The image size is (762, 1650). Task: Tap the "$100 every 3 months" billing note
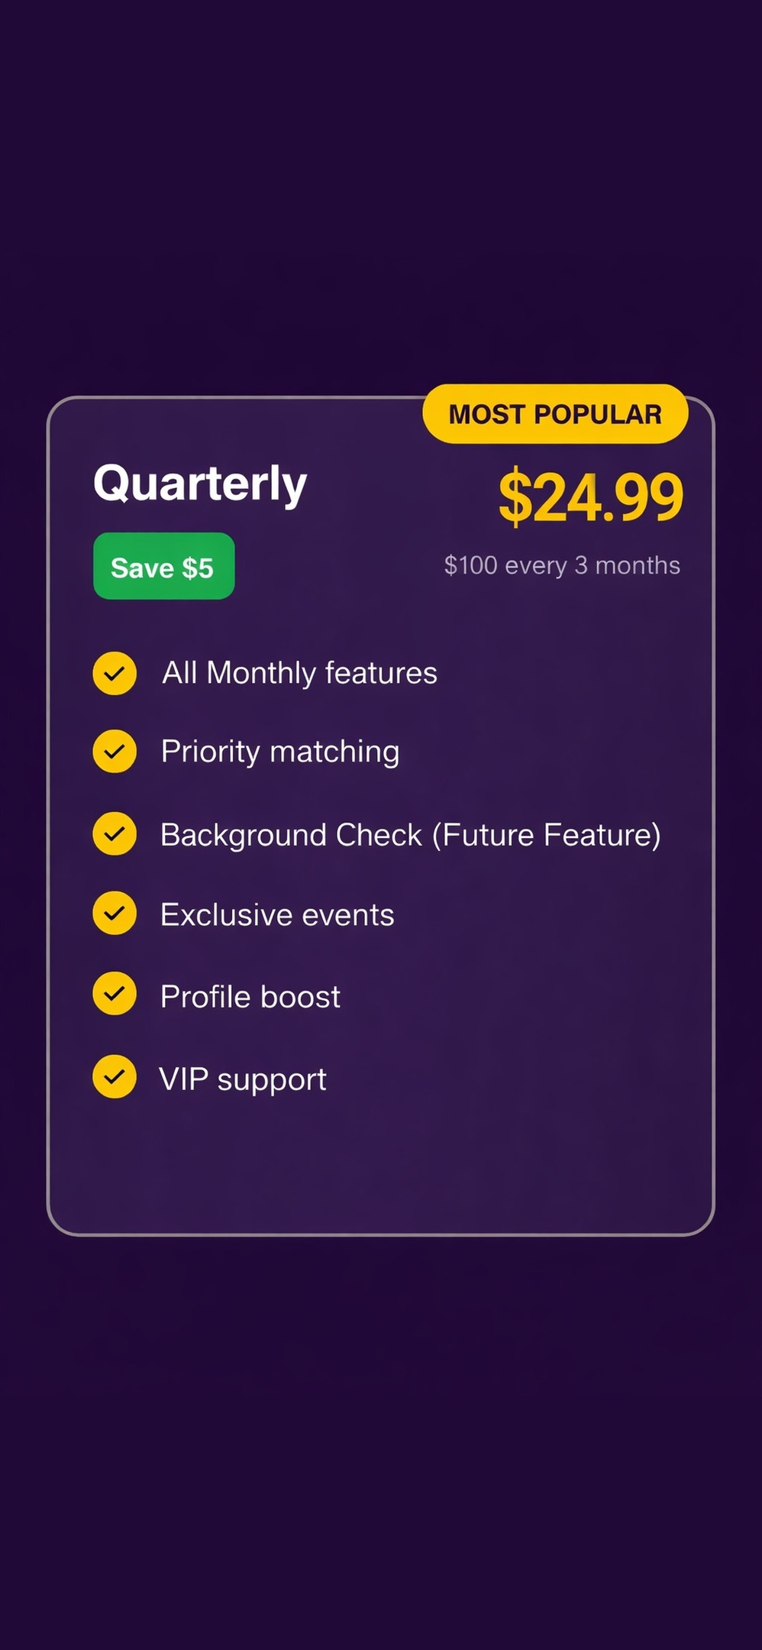tap(562, 565)
